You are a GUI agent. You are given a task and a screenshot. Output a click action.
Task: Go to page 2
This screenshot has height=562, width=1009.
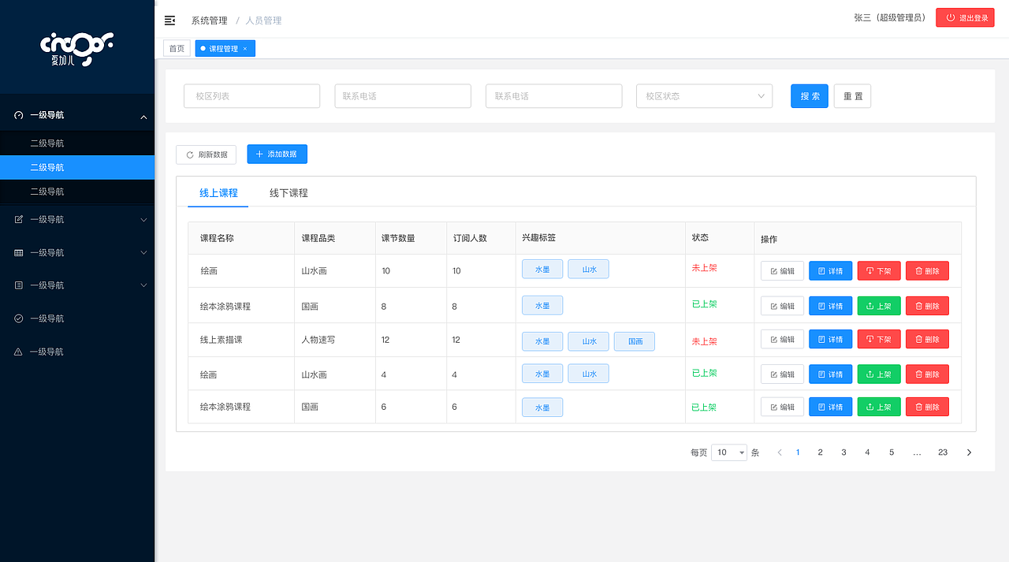pyautogui.click(x=820, y=452)
